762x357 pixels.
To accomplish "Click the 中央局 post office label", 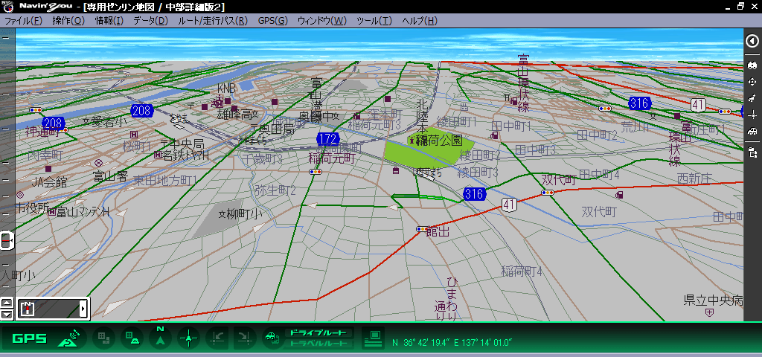I will 182,144.
